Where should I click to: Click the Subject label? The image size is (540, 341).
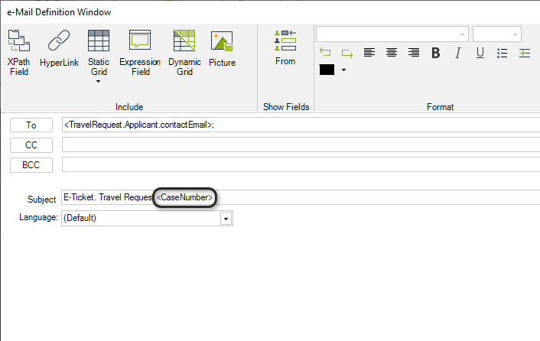tap(41, 200)
